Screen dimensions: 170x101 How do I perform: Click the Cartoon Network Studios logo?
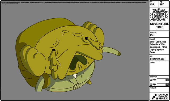pyautogui.click(x=160, y=97)
